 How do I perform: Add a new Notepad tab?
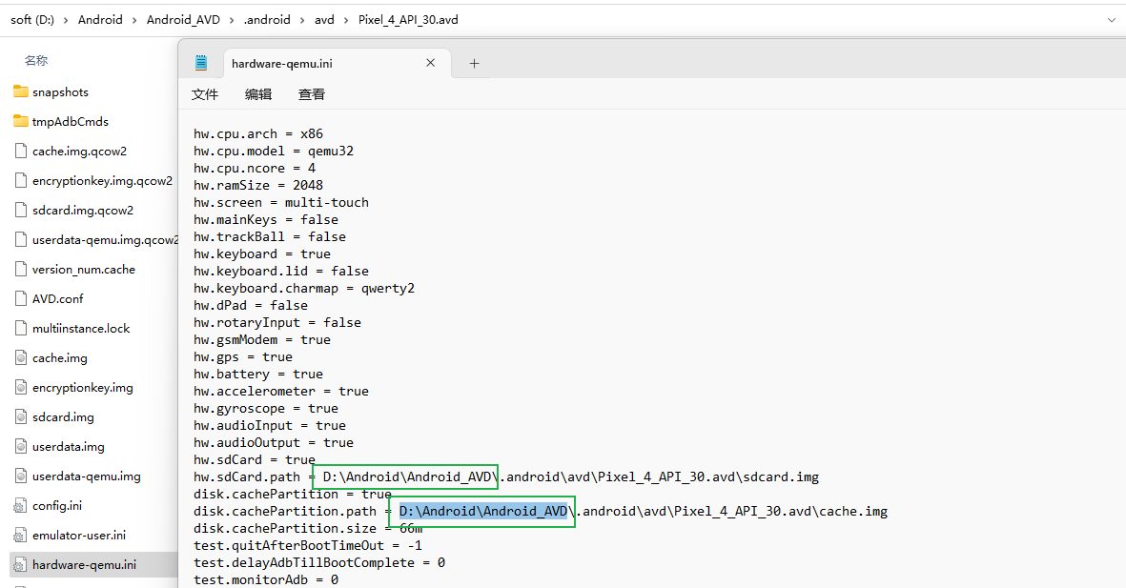click(474, 64)
